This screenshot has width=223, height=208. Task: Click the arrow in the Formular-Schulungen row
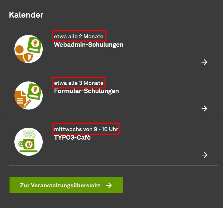pos(204,108)
